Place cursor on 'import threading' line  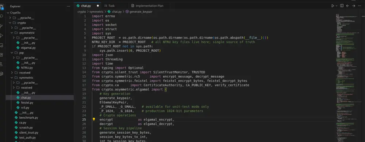coord(107,59)
